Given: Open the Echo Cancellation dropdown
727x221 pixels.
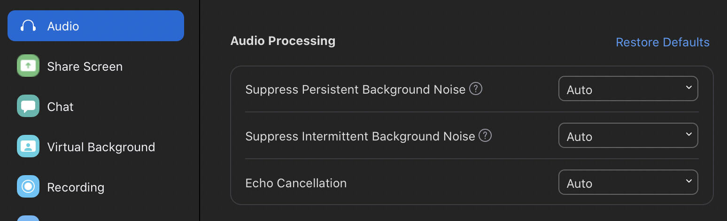Looking at the screenshot, I should (x=628, y=183).
